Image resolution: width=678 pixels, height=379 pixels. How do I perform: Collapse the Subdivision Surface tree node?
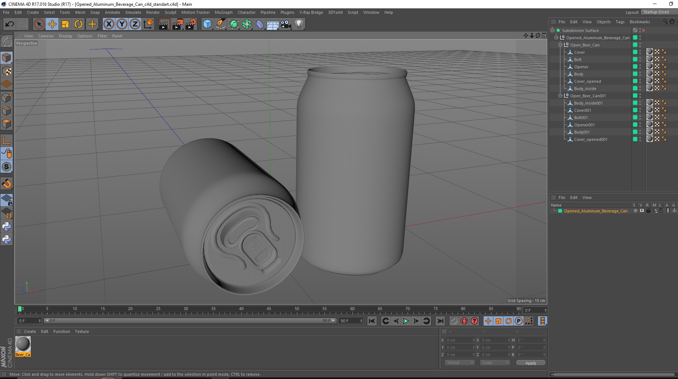552,30
